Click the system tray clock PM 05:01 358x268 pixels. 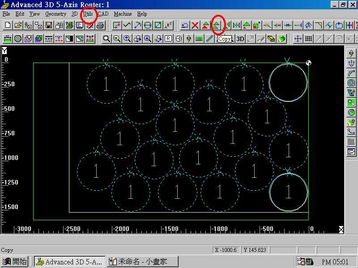[x=335, y=262]
